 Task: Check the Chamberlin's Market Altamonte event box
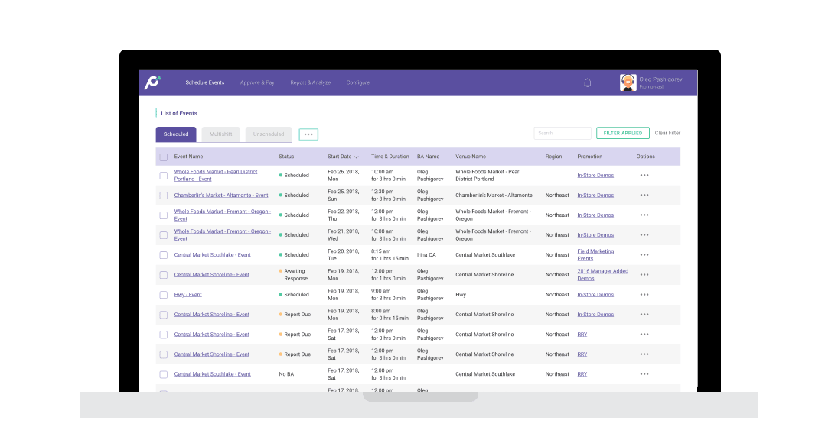164,196
